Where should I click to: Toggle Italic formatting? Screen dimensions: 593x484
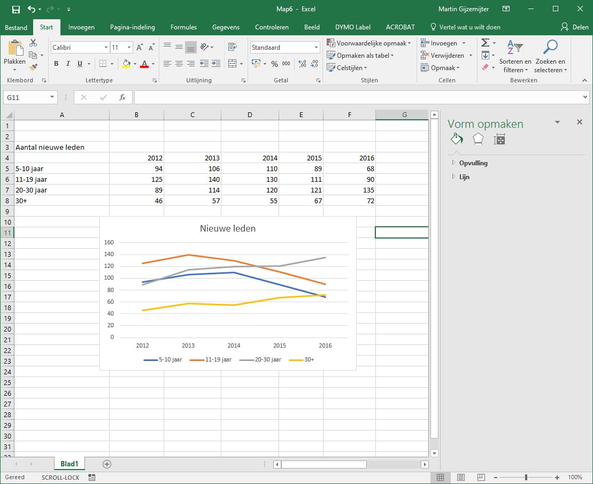coord(68,64)
